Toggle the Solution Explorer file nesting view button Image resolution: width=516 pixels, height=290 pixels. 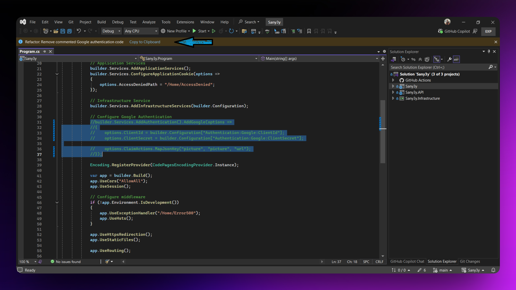[x=437, y=59]
